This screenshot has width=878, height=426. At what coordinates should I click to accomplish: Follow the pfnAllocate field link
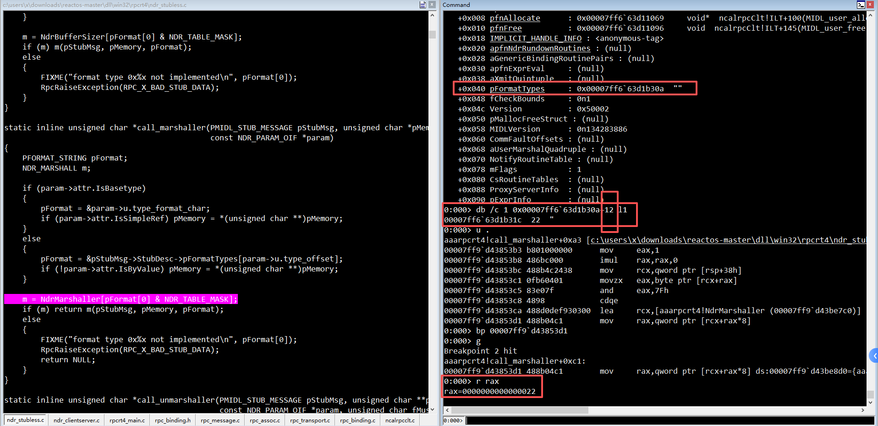[515, 18]
